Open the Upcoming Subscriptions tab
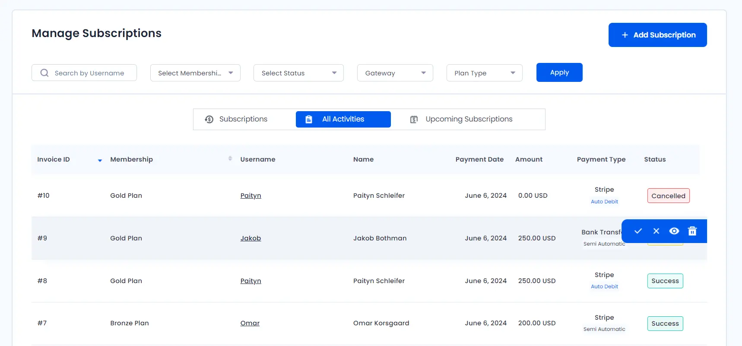The width and height of the screenshot is (742, 346). [461, 119]
